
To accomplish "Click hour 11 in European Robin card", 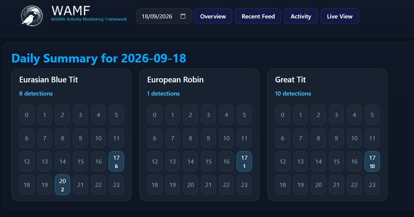I will click(244, 138).
